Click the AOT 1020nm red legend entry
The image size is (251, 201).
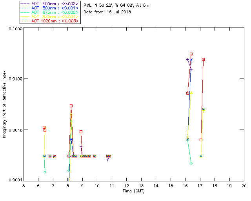tap(50, 21)
